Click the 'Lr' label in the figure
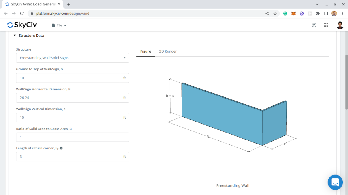The image size is (348, 195). tap(284, 143)
